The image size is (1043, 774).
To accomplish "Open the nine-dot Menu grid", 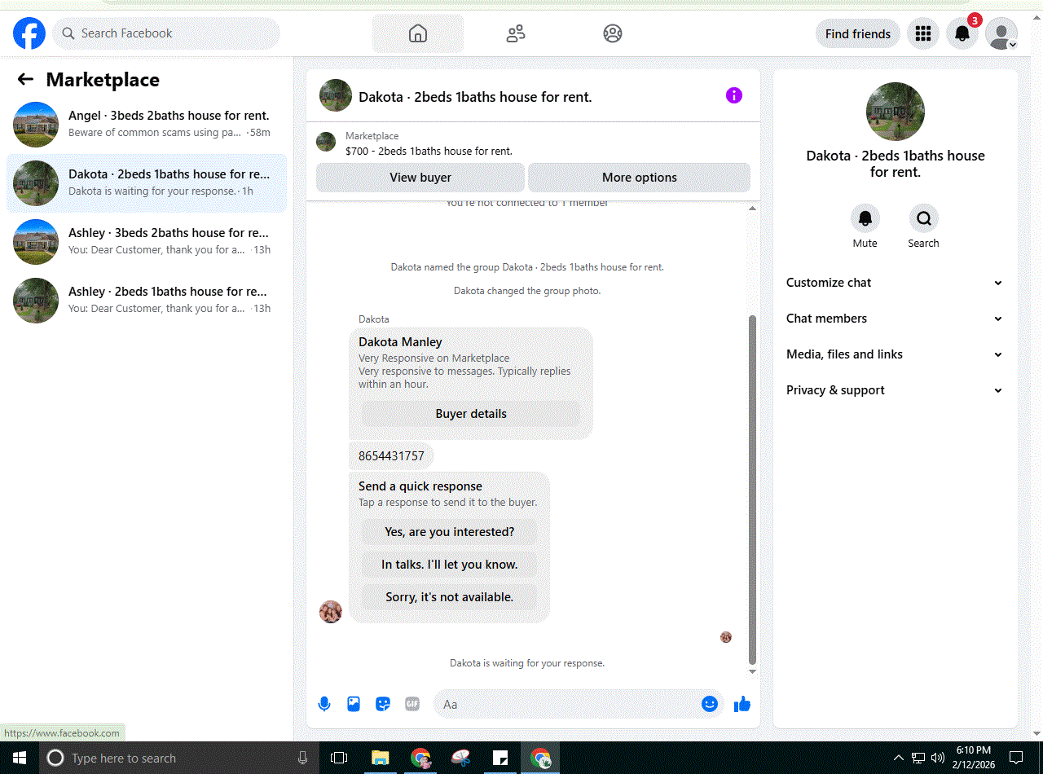I will 923,33.
